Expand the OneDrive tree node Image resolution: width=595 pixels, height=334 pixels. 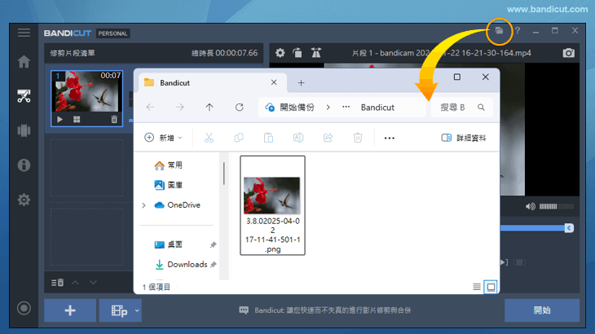coord(144,205)
